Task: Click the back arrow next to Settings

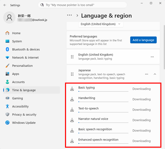Action: click(5, 5)
